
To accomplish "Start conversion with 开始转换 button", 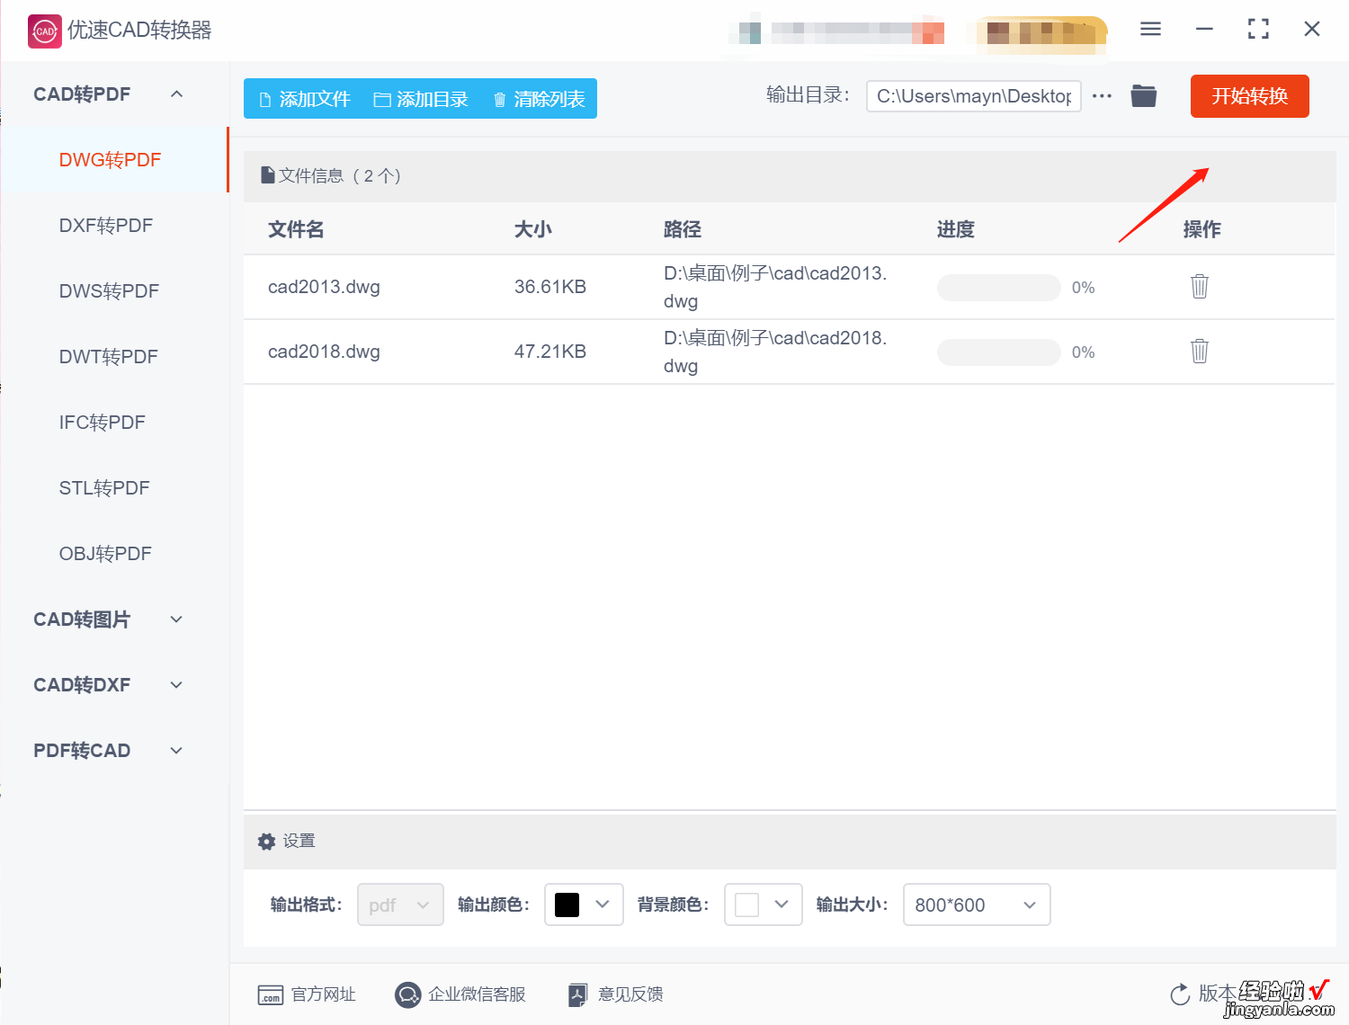I will (1249, 96).
